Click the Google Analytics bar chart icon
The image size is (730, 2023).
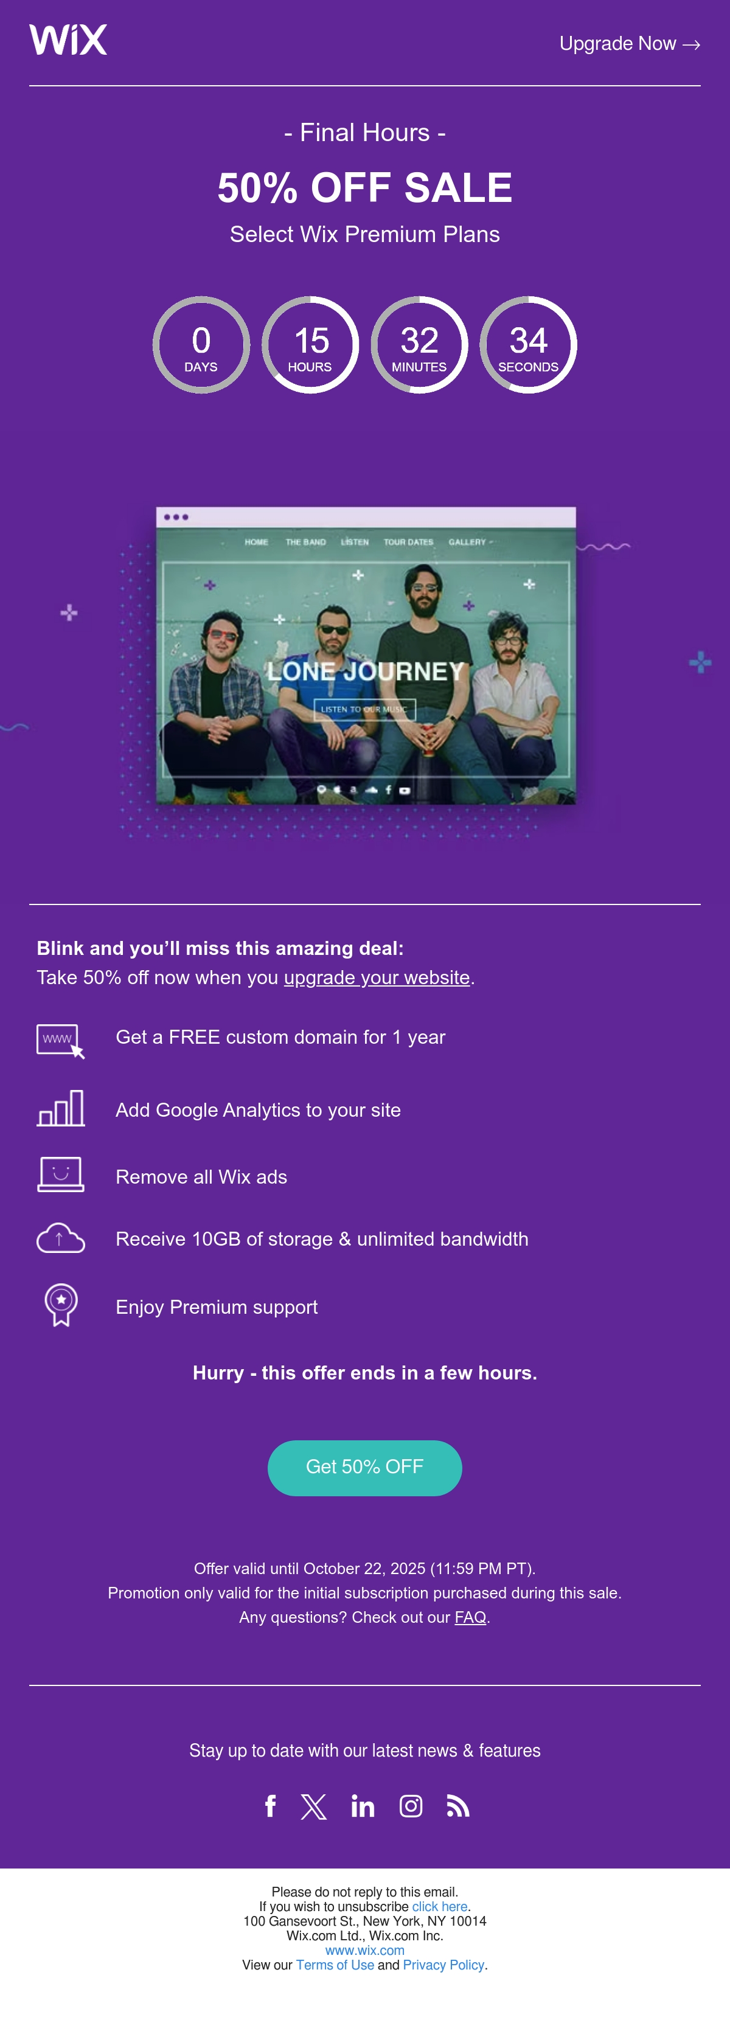[x=60, y=1108]
